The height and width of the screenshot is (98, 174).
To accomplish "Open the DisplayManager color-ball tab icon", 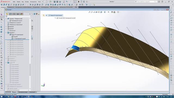I will pyautogui.click(x=21, y=14).
